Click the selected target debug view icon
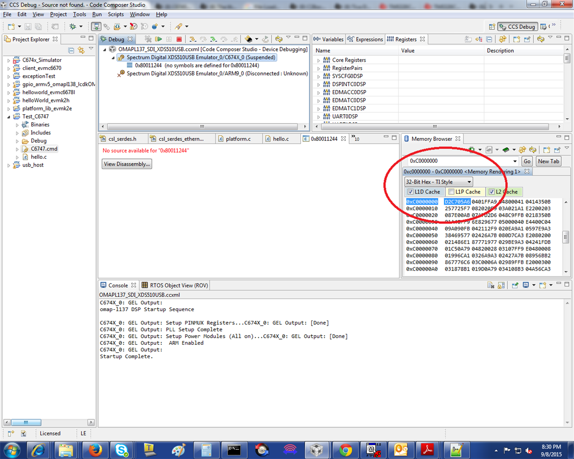 click(x=96, y=27)
